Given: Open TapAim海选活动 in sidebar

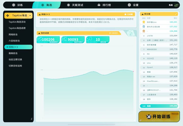Looking at the screenshot, I should (x=17, y=22).
